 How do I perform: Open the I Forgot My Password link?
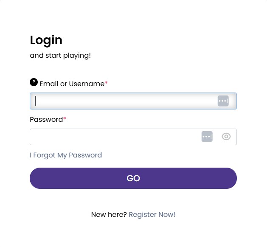66,155
